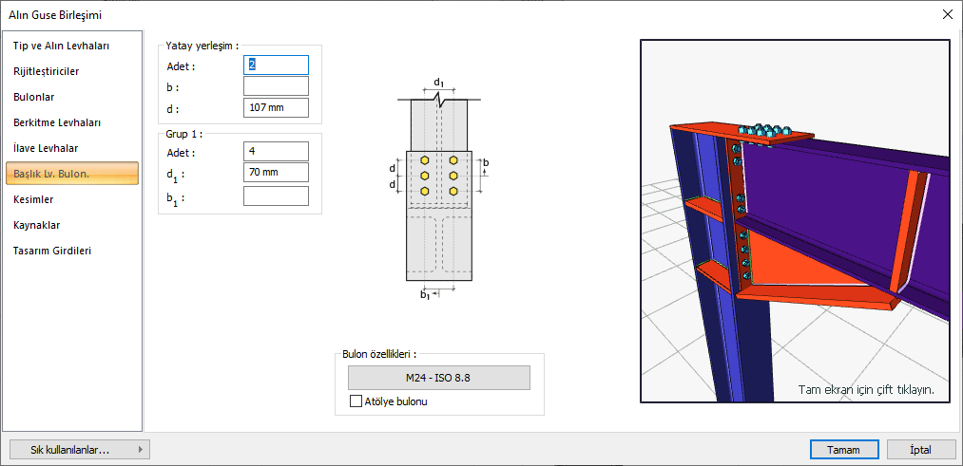963x466 pixels.
Task: Select Rijitleştiriciler in the left list
Action: [x=46, y=71]
